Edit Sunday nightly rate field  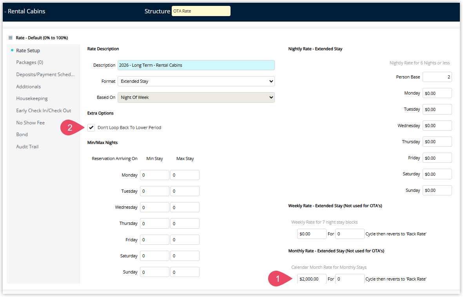pyautogui.click(x=437, y=190)
